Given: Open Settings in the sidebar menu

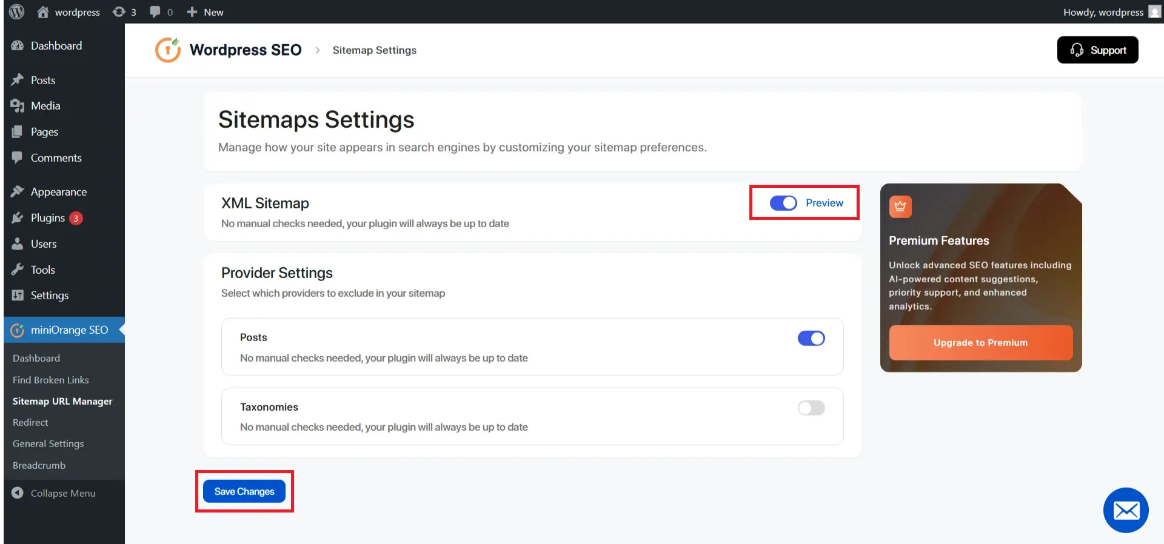Looking at the screenshot, I should (x=50, y=296).
